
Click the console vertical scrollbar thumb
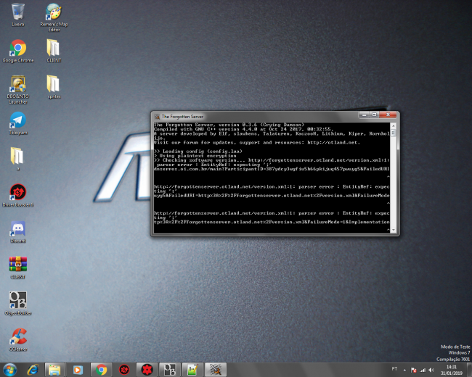click(394, 133)
